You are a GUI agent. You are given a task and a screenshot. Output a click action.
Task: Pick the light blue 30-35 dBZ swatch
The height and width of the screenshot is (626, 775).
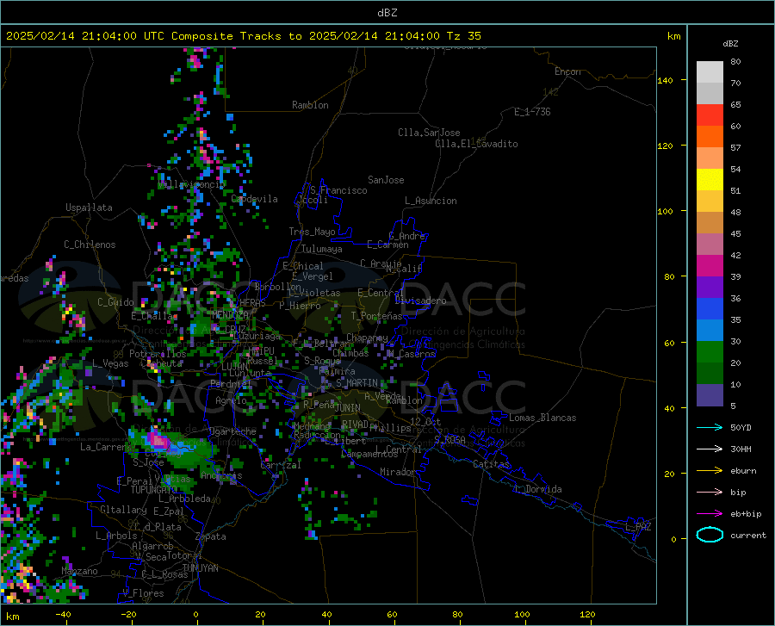(x=710, y=331)
